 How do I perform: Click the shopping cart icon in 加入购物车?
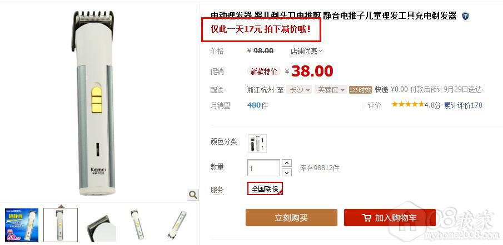(x=366, y=218)
